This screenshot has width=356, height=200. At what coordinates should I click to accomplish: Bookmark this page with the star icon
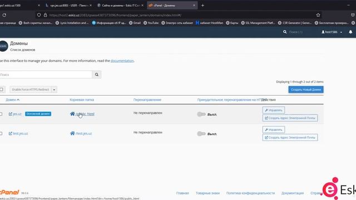tap(318, 15)
